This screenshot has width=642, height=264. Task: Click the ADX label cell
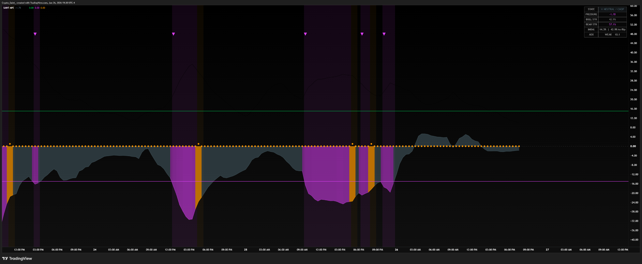(x=591, y=34)
